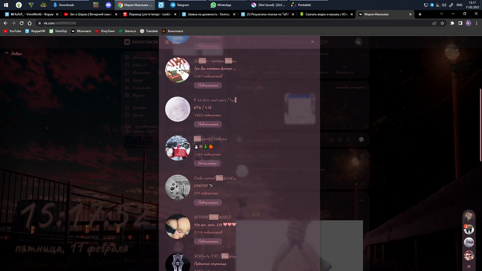Open ЧСВParty group title link
This screenshot has width=482, height=271.
(x=215, y=256)
